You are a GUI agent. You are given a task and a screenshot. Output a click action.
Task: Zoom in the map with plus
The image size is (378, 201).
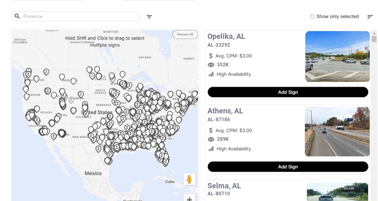tap(189, 199)
